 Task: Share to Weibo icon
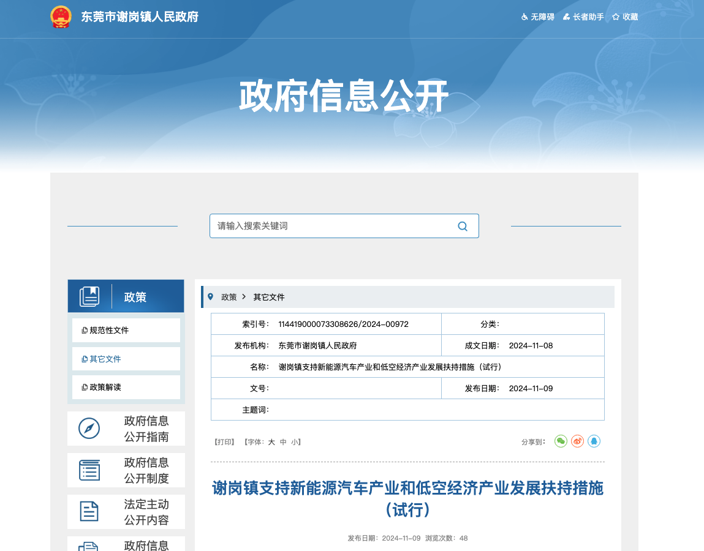coord(577,441)
